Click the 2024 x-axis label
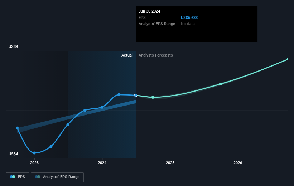The image size is (294, 186). pos(102,163)
